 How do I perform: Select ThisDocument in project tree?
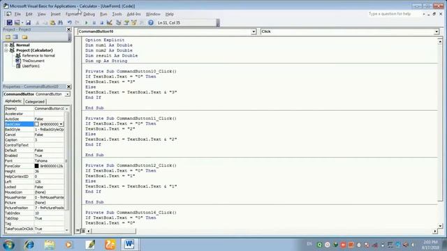34,61
